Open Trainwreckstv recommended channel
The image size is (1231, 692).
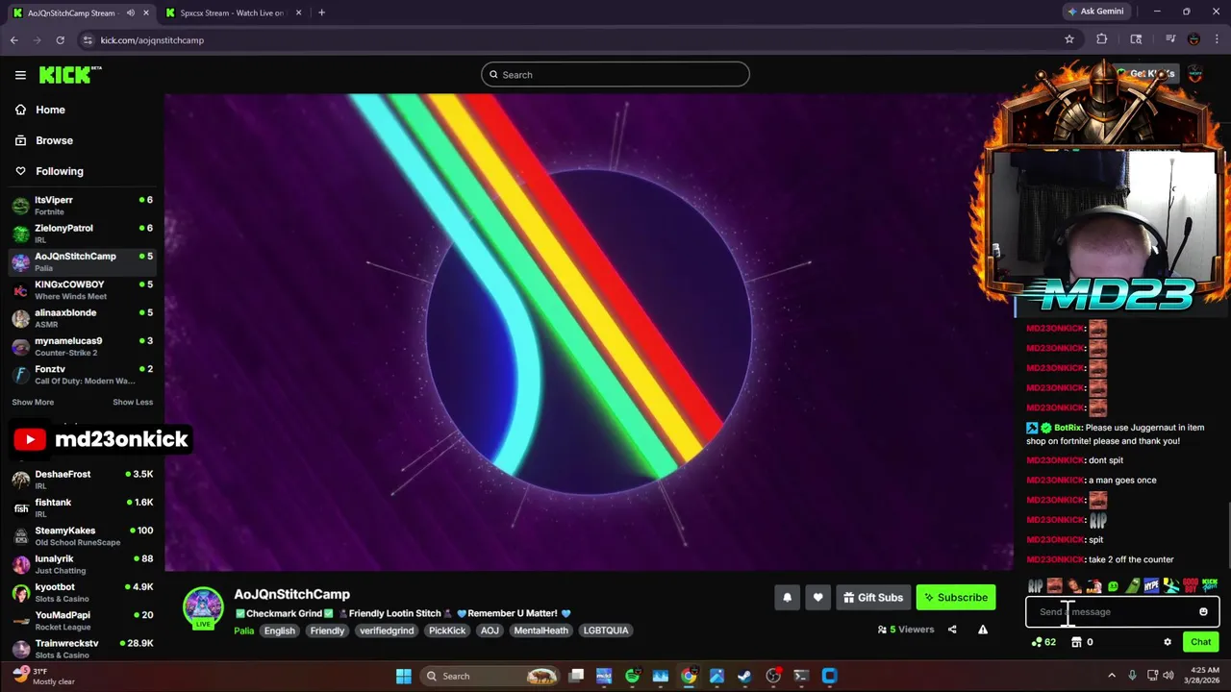tap(82, 648)
